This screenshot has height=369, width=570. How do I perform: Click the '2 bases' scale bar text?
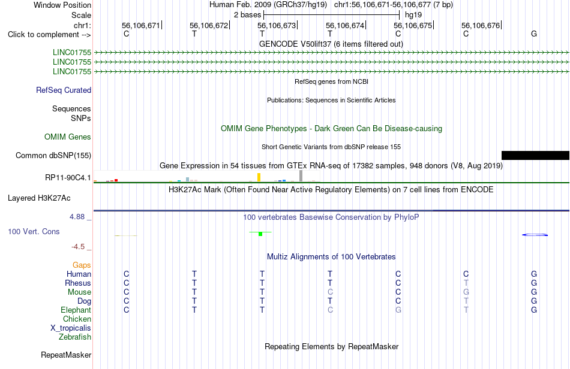tap(247, 15)
